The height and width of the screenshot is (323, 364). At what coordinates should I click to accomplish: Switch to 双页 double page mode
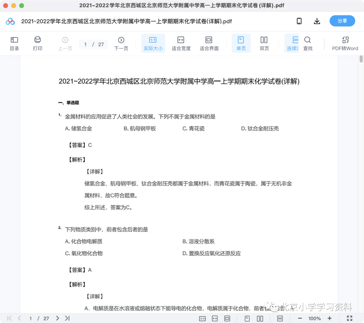264,44
